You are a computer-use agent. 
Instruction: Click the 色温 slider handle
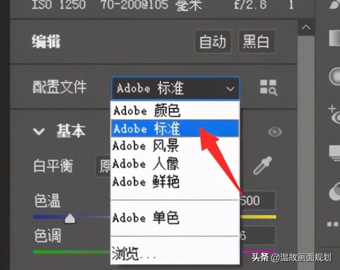coord(70,218)
